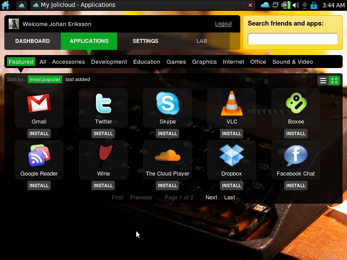Install Gmail
Viewport: 347px width, 260px height.
coord(39,133)
